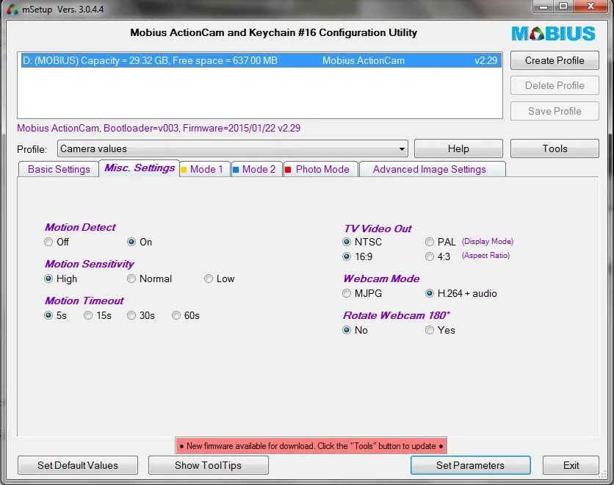Image resolution: width=614 pixels, height=485 pixels.
Task: Open the Profile dropdown
Action: point(233,149)
